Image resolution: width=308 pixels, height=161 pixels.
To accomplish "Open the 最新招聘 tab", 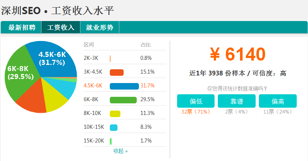I will 21,27.
